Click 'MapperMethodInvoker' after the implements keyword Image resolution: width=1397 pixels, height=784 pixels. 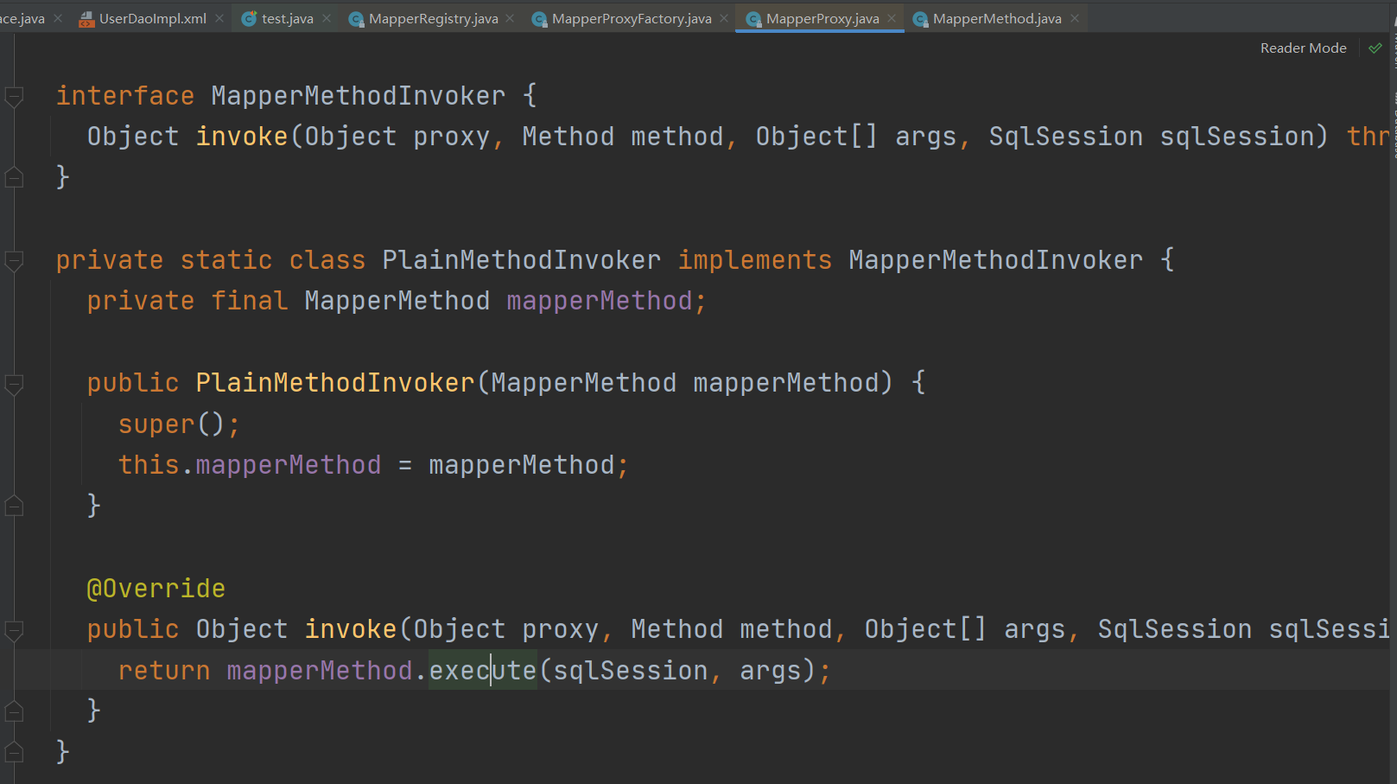[x=996, y=260]
